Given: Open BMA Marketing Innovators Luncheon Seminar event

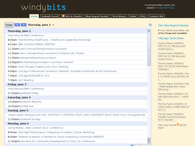Looking at the screenshot, I should [46, 62].
